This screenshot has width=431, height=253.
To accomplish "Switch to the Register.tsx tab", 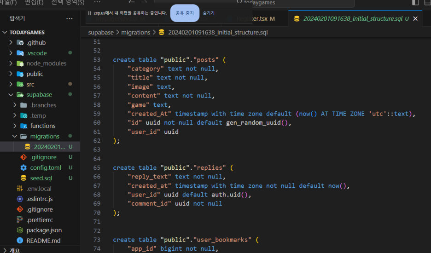I will [x=256, y=19].
